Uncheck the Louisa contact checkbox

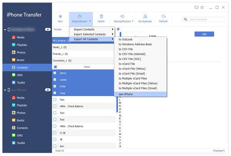(x=55, y=80)
